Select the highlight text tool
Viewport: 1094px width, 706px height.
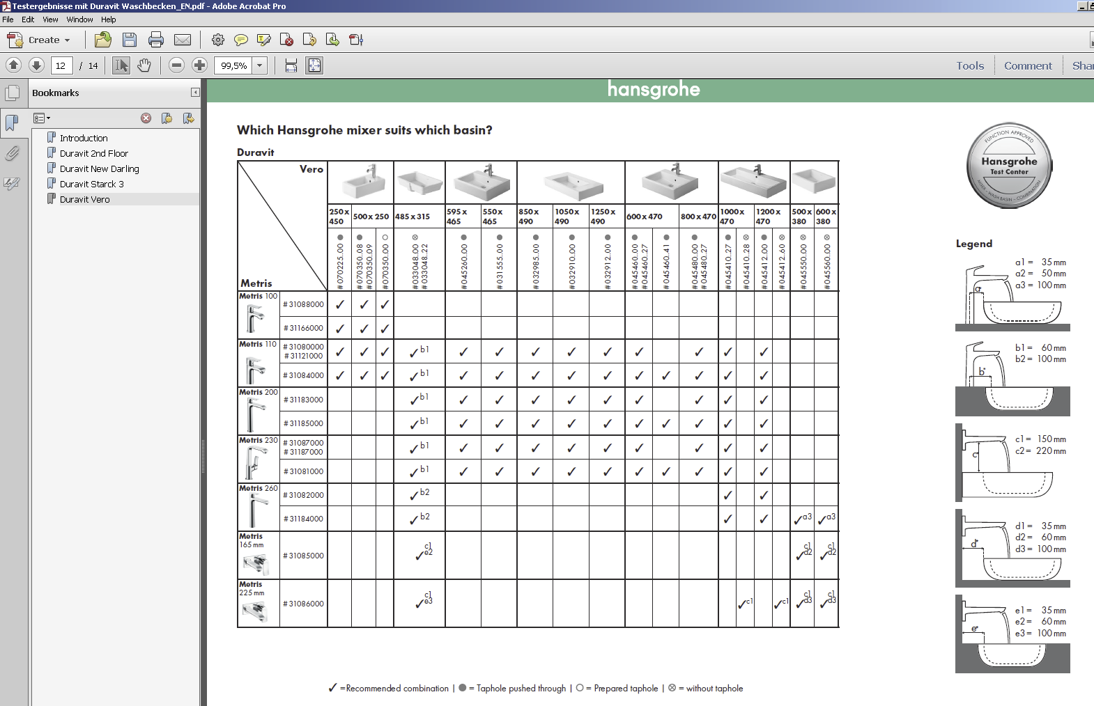pyautogui.click(x=264, y=40)
